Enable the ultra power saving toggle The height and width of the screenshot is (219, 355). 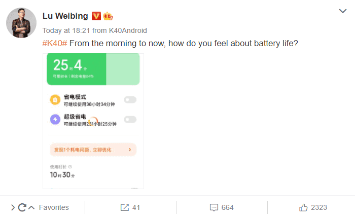tap(130, 120)
